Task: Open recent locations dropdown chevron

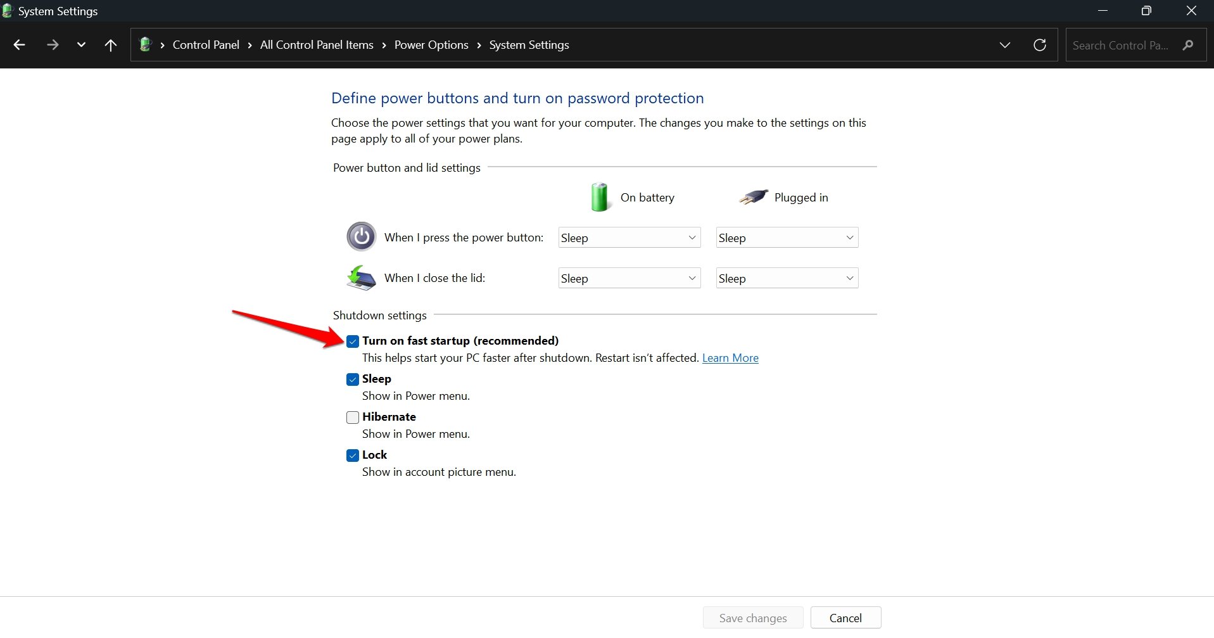Action: (x=81, y=45)
